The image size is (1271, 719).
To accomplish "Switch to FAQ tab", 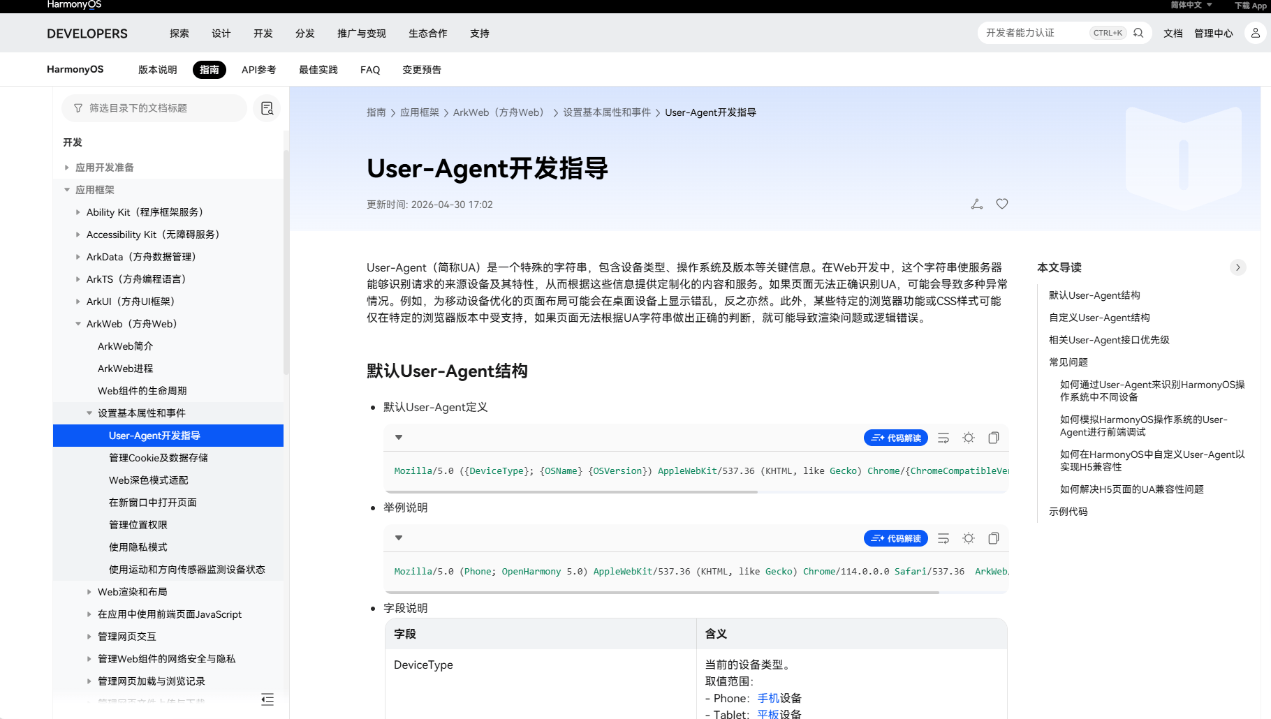I will click(370, 70).
